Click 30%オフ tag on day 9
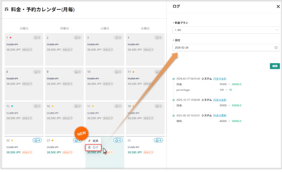 (67, 84)
